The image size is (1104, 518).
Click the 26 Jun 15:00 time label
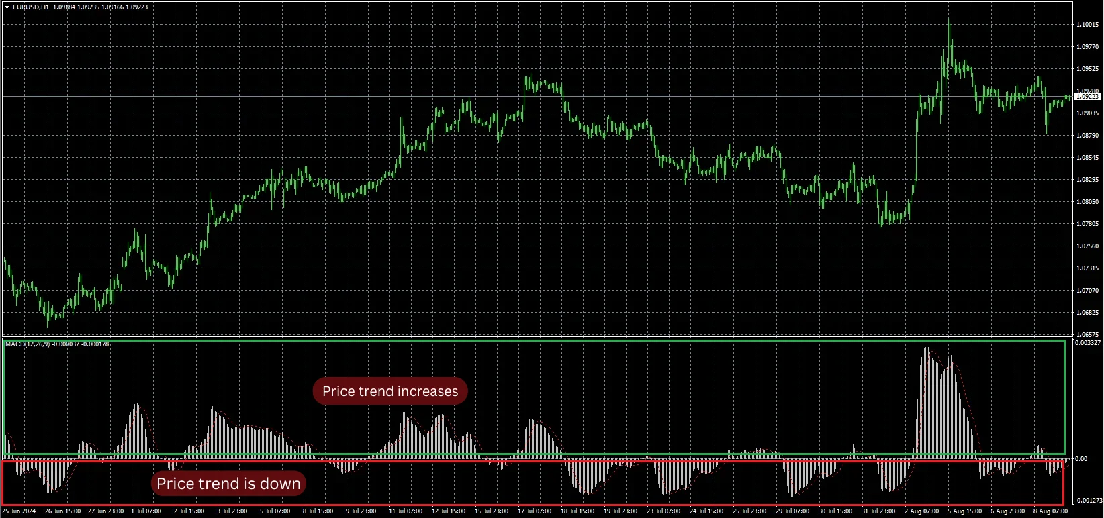click(62, 511)
